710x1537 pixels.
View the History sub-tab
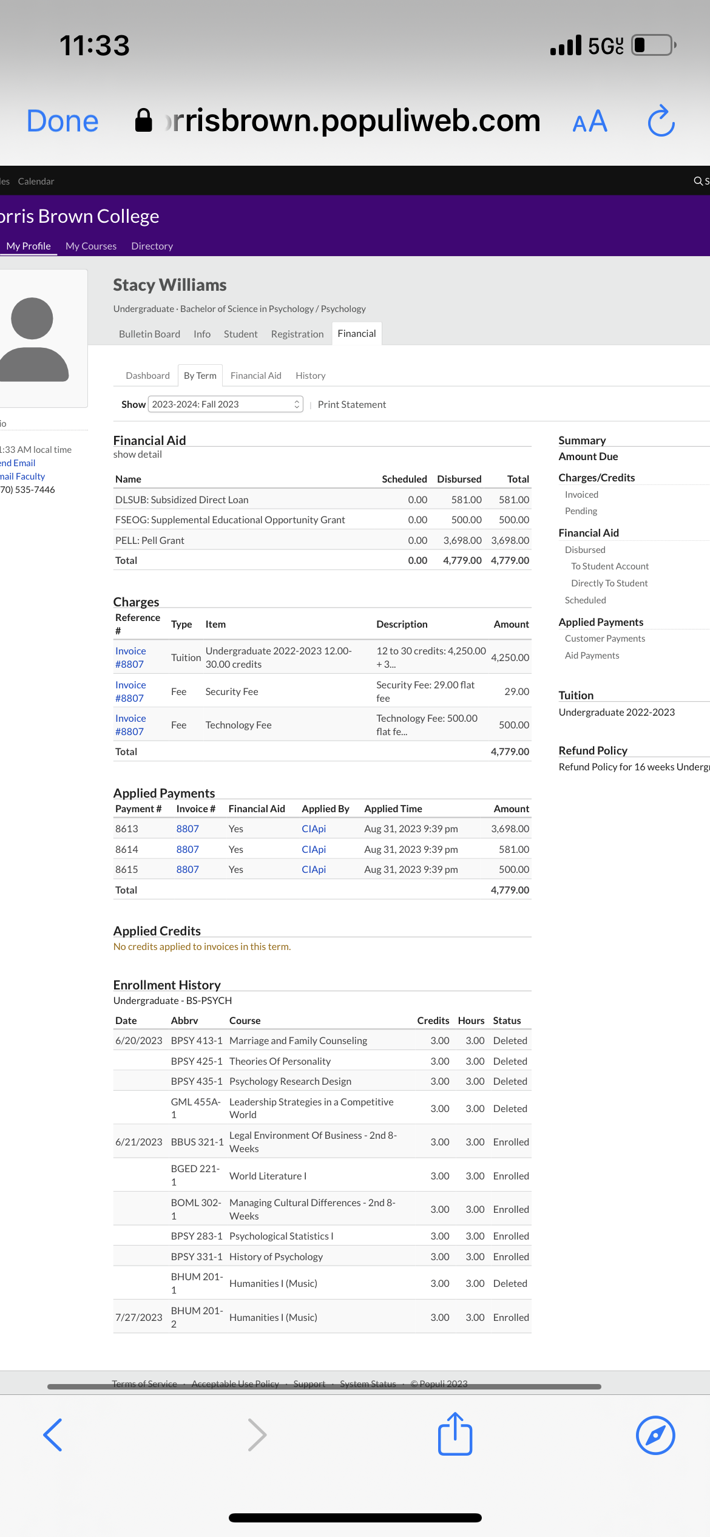pos(311,376)
